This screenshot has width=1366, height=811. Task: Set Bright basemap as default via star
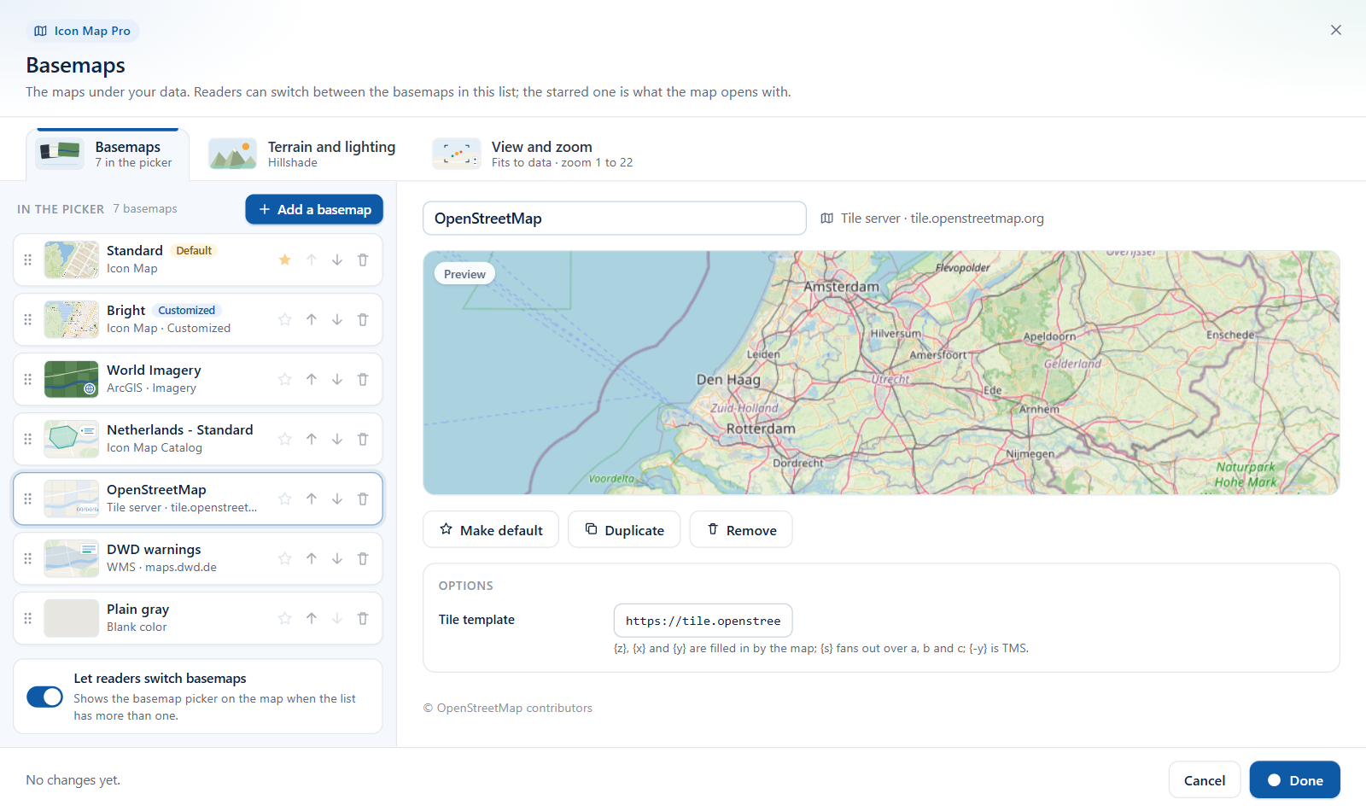(x=285, y=319)
